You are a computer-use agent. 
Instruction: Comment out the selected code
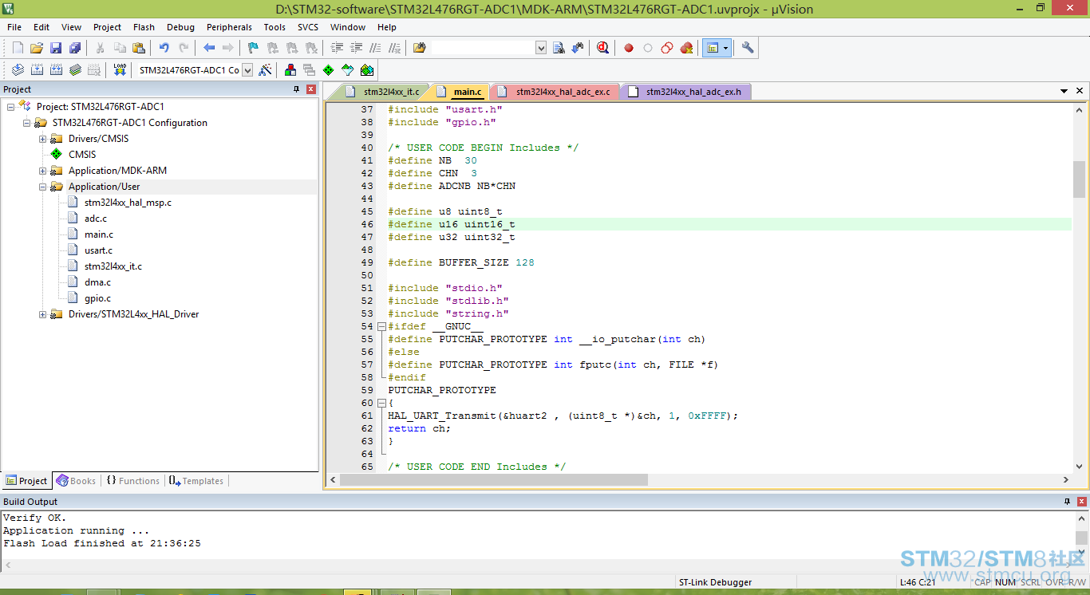375,48
